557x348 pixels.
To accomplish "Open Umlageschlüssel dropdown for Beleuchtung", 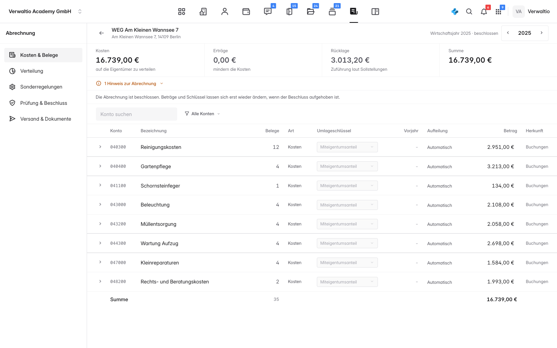I will (347, 205).
